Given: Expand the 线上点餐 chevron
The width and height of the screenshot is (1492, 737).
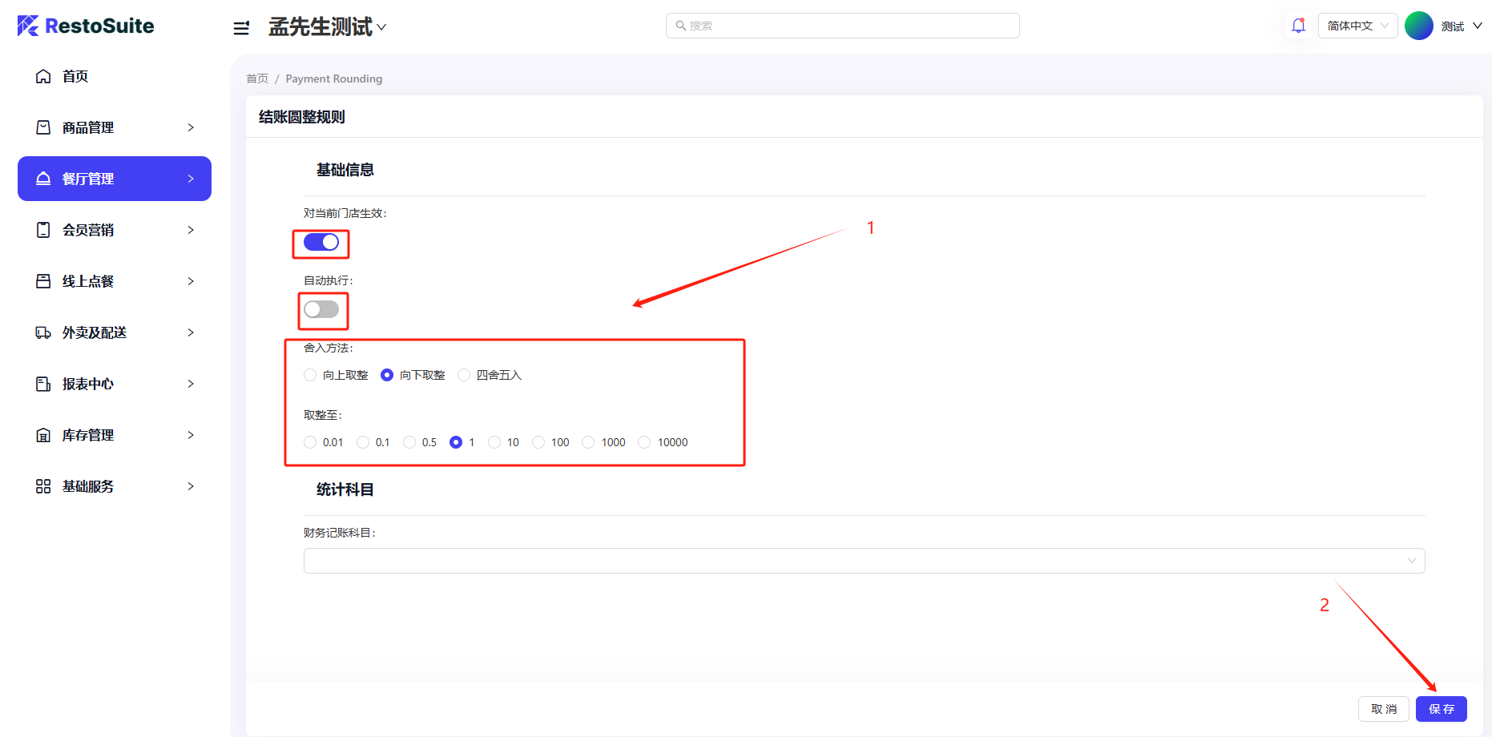Looking at the screenshot, I should point(191,281).
